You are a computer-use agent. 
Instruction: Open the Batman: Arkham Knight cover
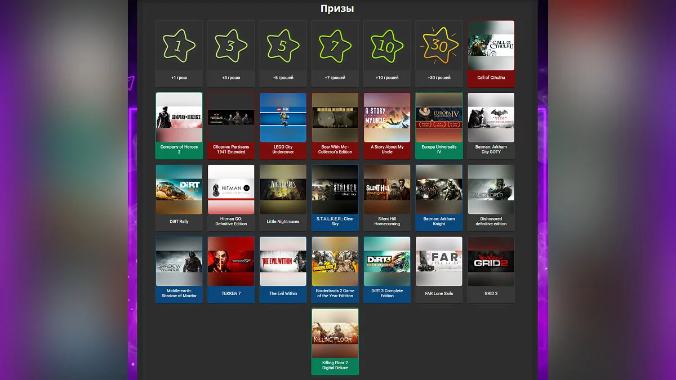click(x=439, y=189)
